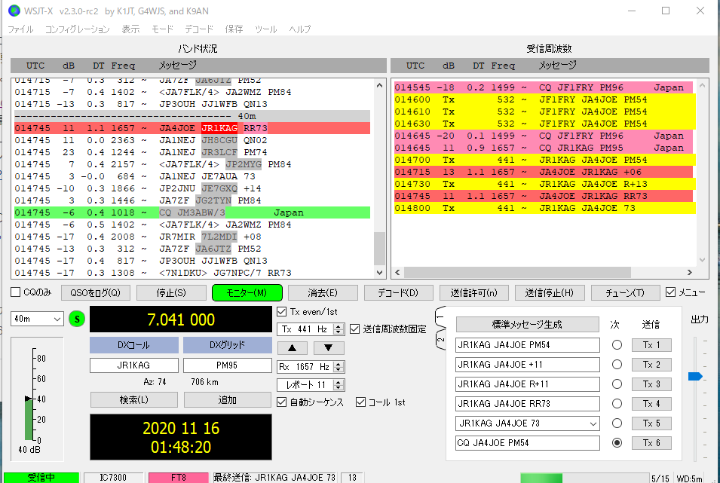Image resolution: width=720 pixels, height=483 pixels.
Task: Open the 40m band dropdown
Action: tap(37, 319)
